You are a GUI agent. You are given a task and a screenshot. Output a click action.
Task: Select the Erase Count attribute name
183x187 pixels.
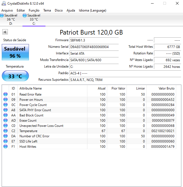click(28, 121)
